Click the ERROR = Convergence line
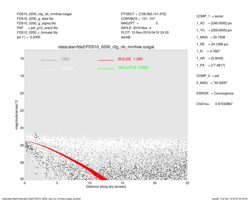Viewport: 250px width, 200px height. pos(215,93)
